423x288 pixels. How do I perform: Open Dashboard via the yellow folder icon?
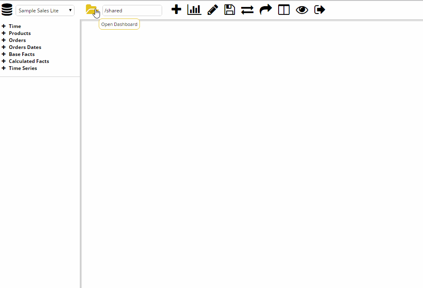tap(91, 10)
